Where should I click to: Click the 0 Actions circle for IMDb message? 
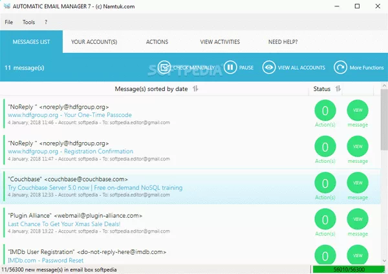click(325, 255)
